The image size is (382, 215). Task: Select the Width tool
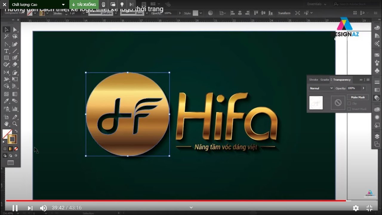point(6,79)
